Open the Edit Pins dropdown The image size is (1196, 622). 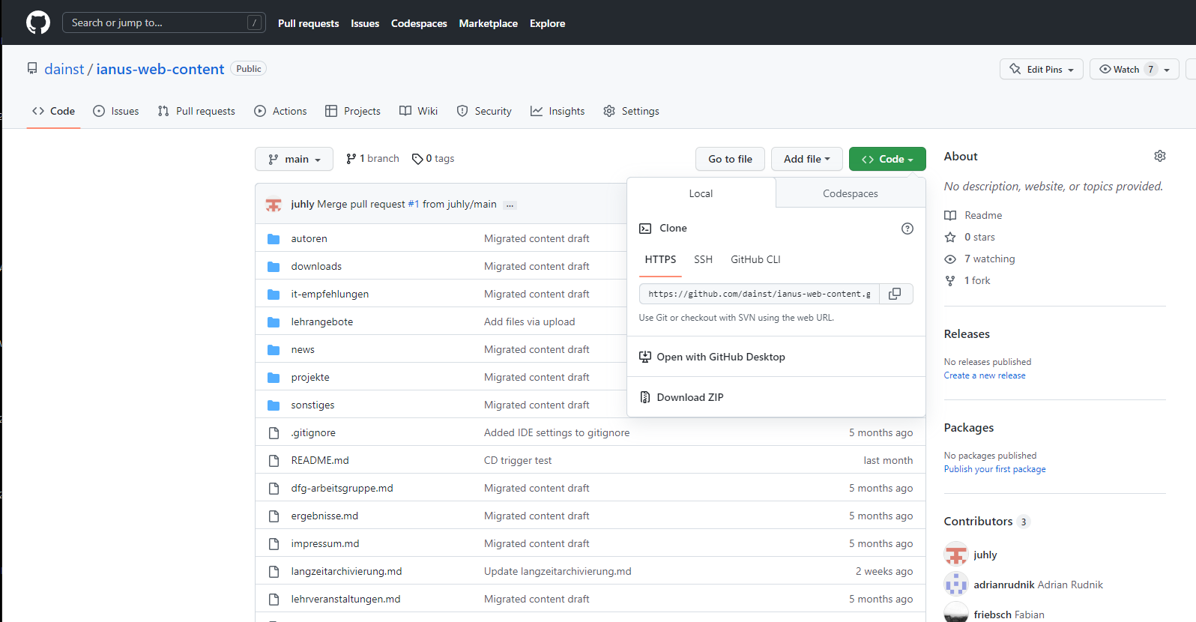tap(1041, 69)
